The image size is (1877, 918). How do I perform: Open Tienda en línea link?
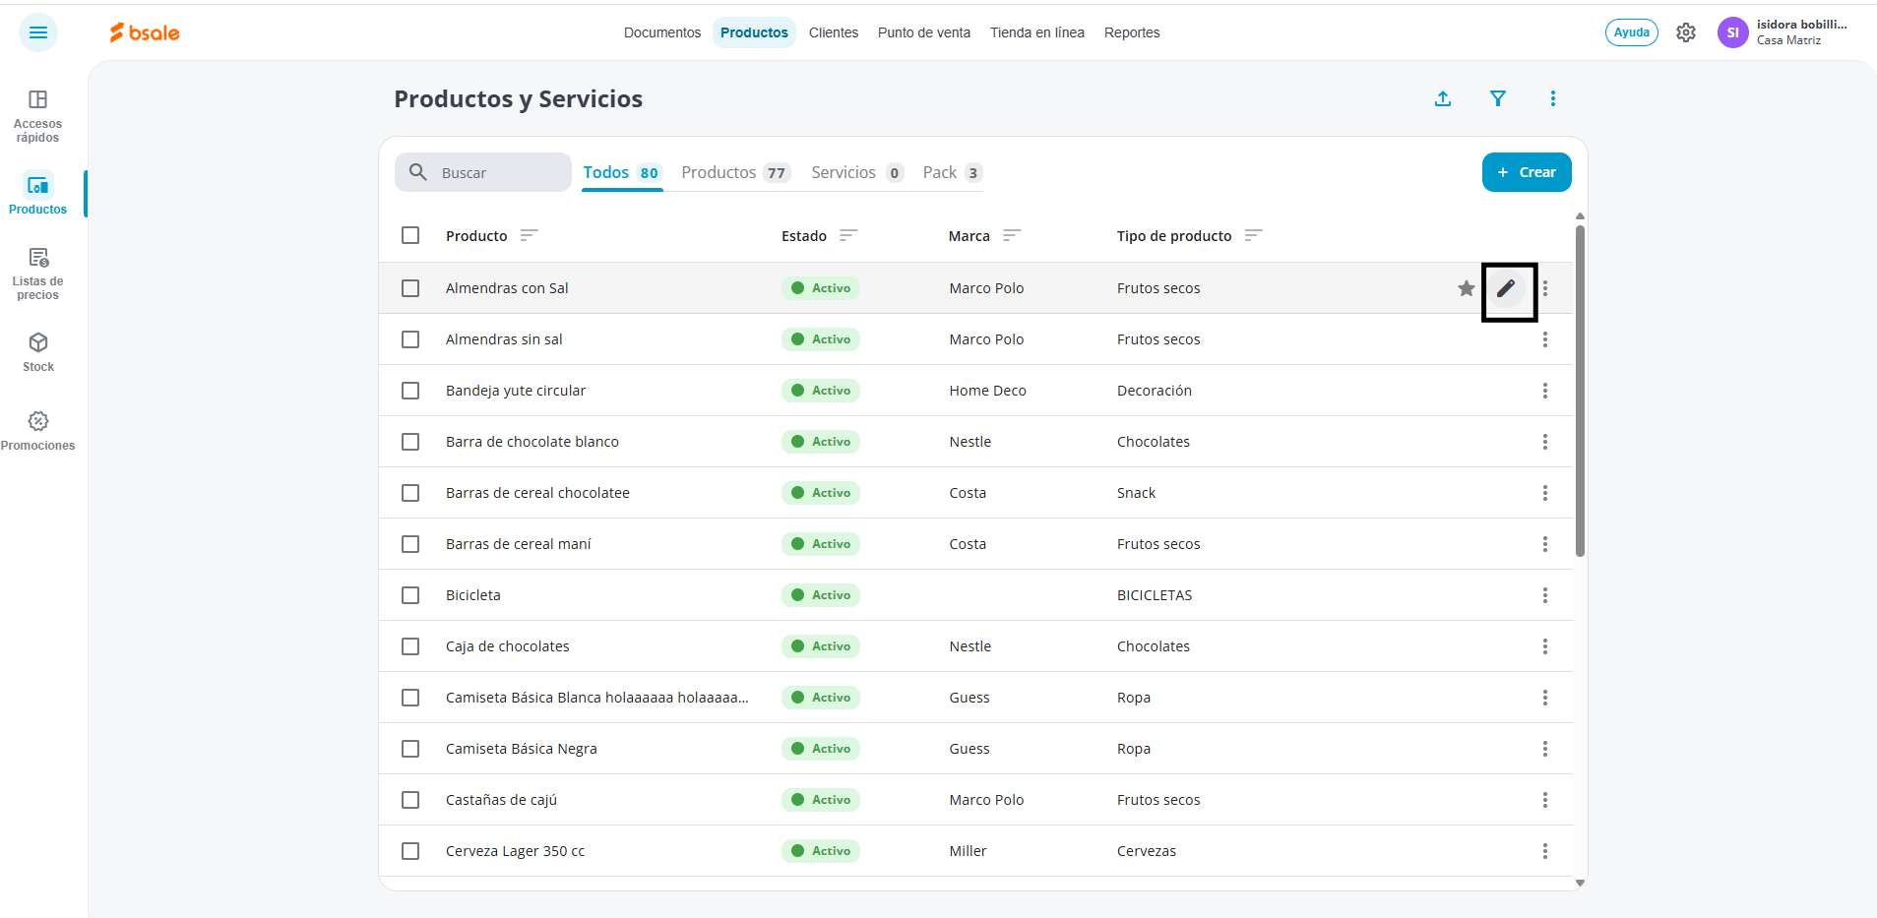(1037, 32)
